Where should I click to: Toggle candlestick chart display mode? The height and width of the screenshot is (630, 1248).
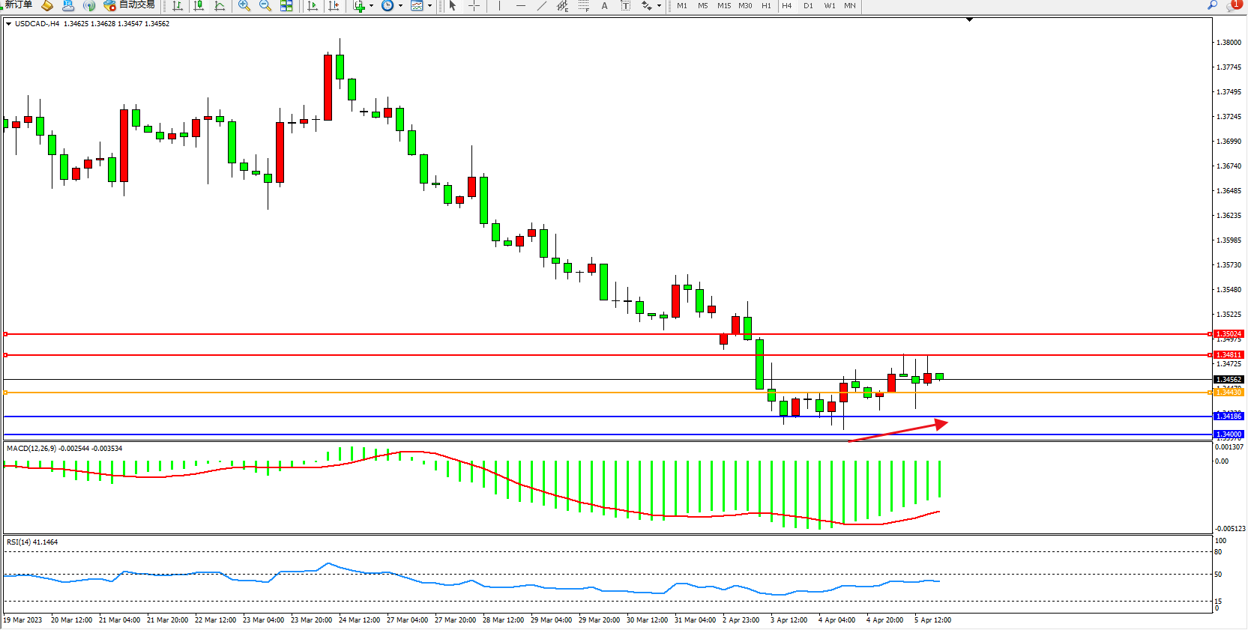click(199, 6)
